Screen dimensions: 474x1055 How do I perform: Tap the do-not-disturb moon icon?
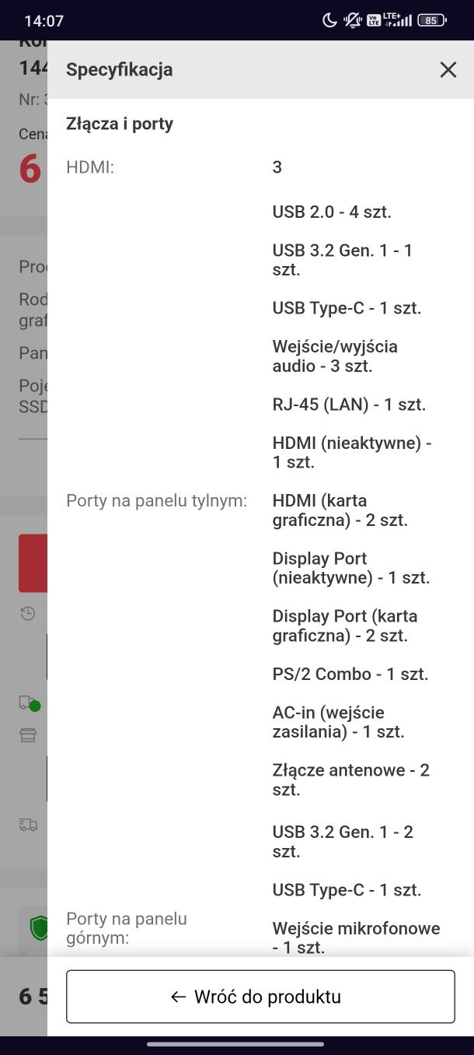click(x=329, y=21)
